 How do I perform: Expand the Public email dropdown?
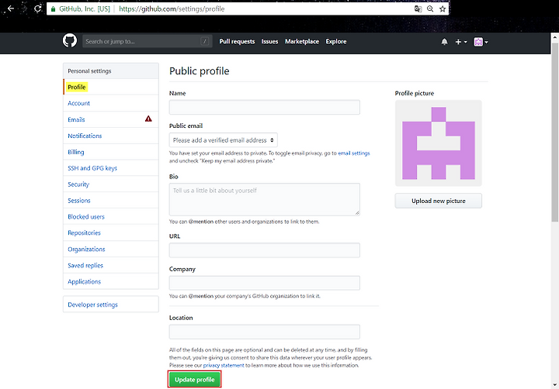(x=223, y=140)
